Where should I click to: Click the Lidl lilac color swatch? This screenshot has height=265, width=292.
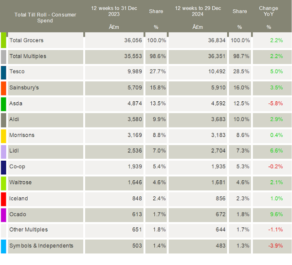point(3,152)
